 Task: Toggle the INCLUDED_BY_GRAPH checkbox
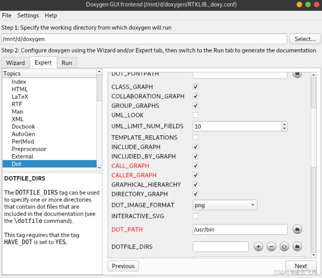pos(196,156)
